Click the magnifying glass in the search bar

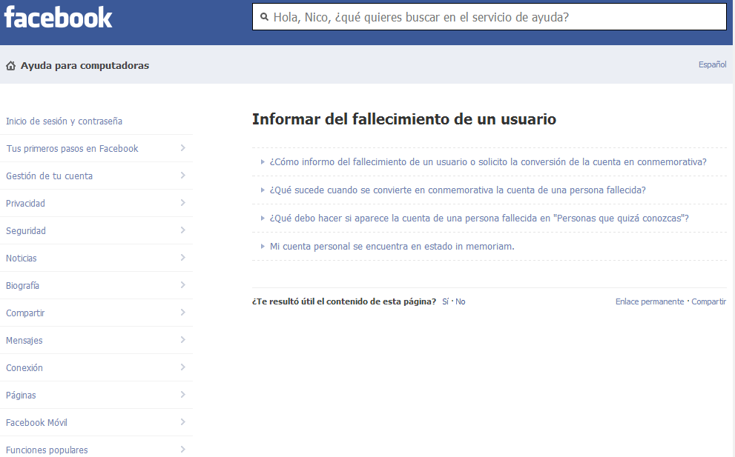click(x=264, y=16)
